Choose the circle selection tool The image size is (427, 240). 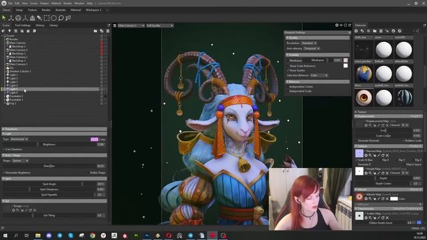point(54,18)
